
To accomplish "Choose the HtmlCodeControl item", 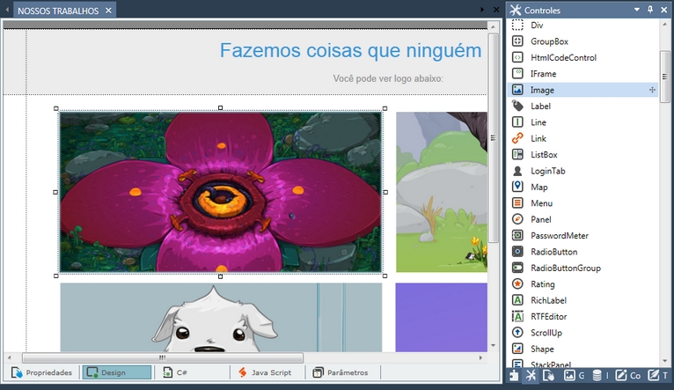I will pos(563,57).
